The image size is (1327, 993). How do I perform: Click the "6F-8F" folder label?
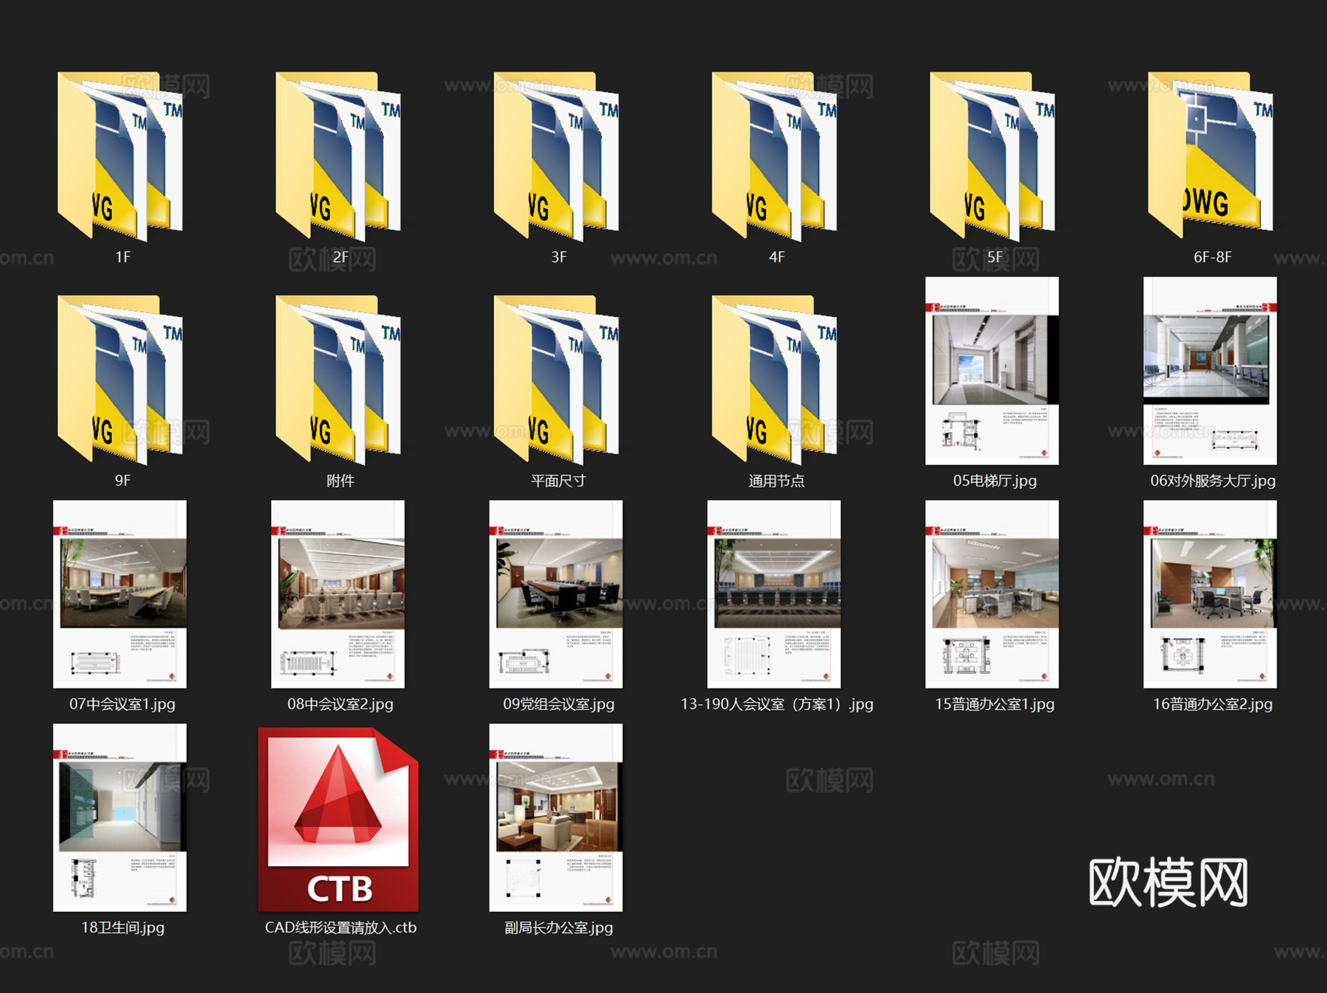click(x=1213, y=257)
